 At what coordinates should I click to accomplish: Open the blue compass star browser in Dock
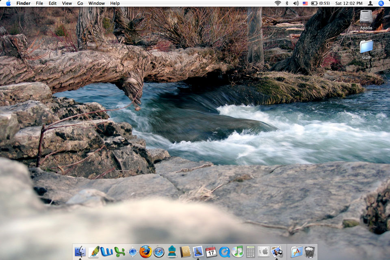(132, 252)
